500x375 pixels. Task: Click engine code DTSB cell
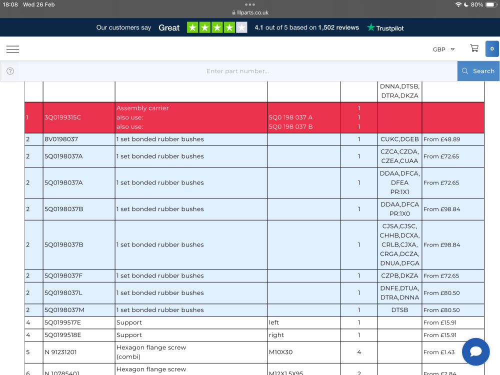[399, 310]
